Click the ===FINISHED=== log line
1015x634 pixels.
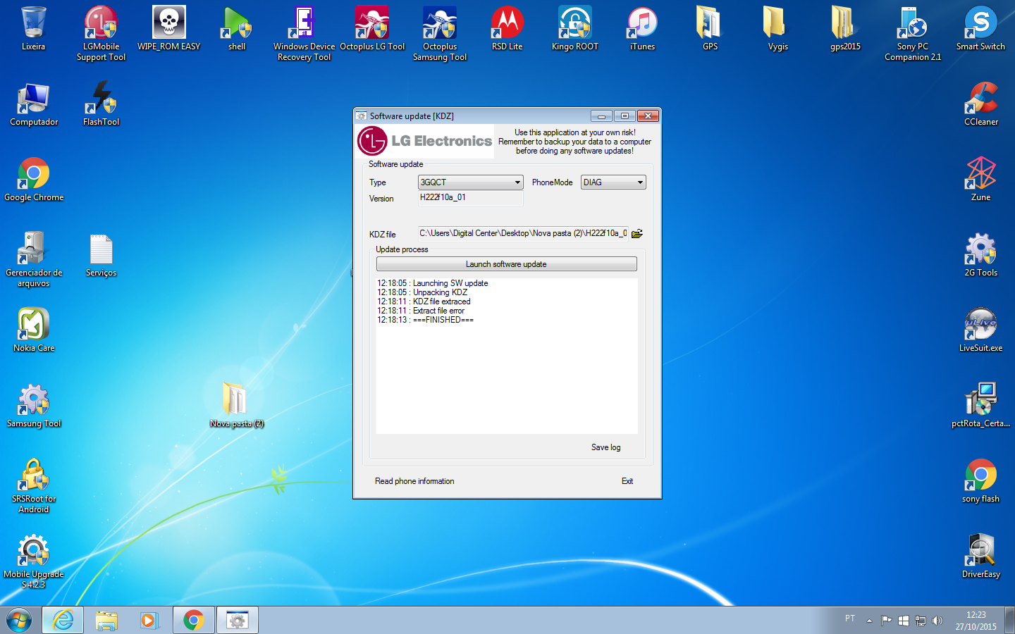click(425, 320)
